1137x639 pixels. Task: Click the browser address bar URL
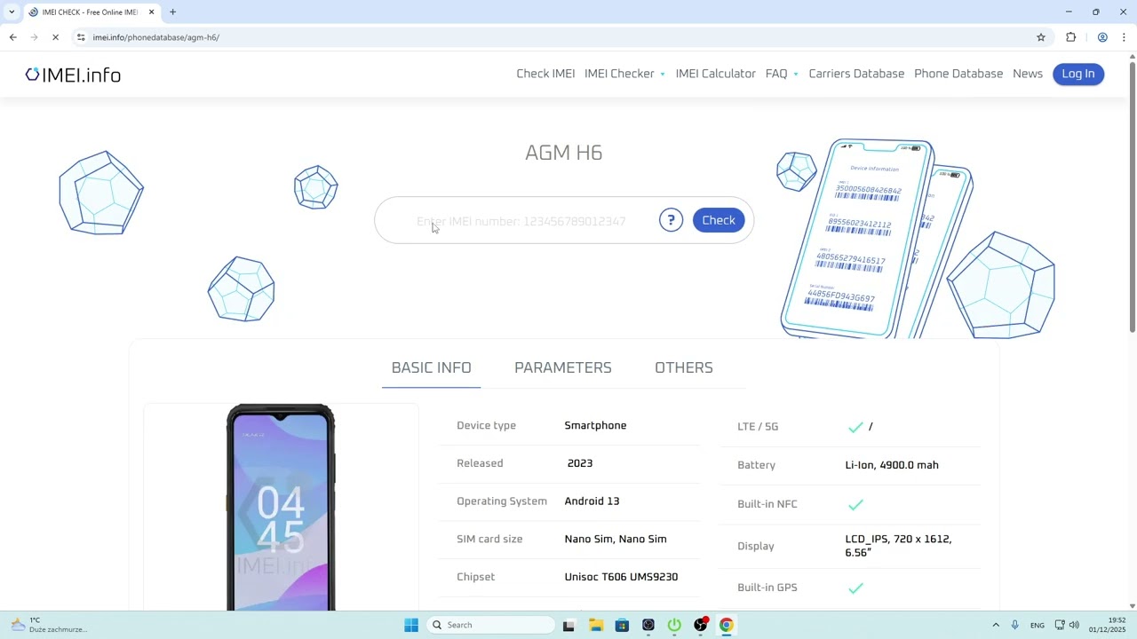(156, 37)
